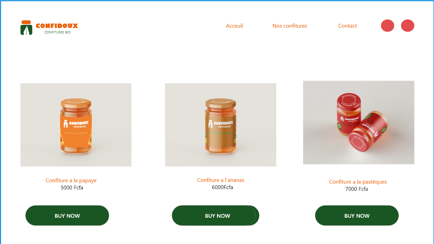Click the Confidoux jar logo icon
Image resolution: width=434 pixels, height=244 pixels.
(26, 28)
